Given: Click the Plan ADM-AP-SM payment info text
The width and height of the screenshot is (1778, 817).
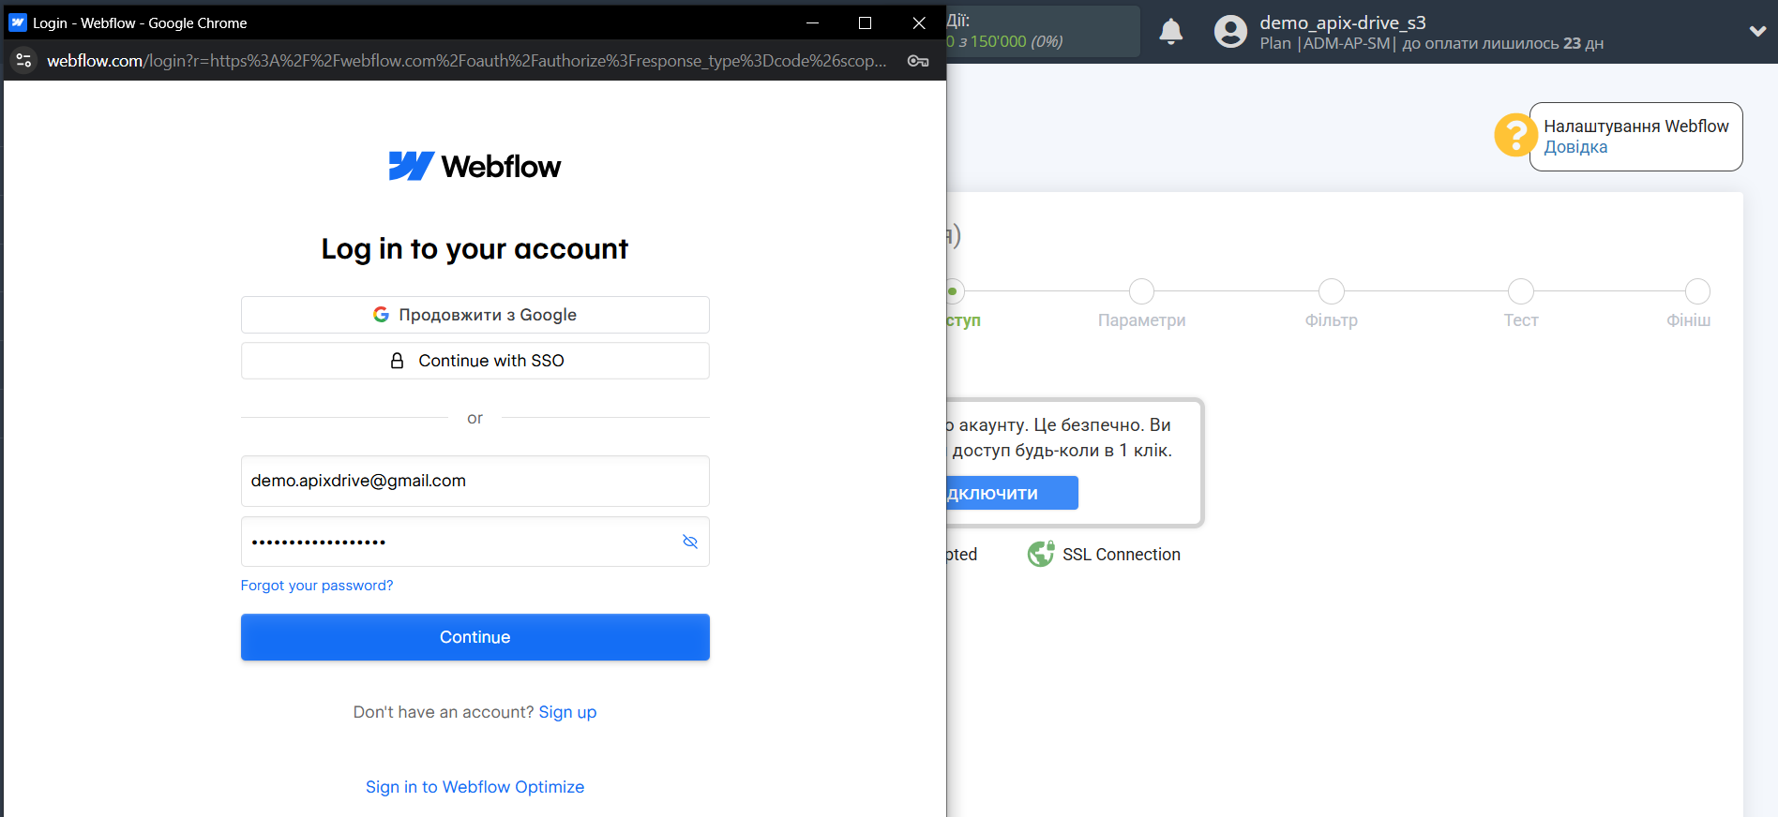Looking at the screenshot, I should 1431,43.
